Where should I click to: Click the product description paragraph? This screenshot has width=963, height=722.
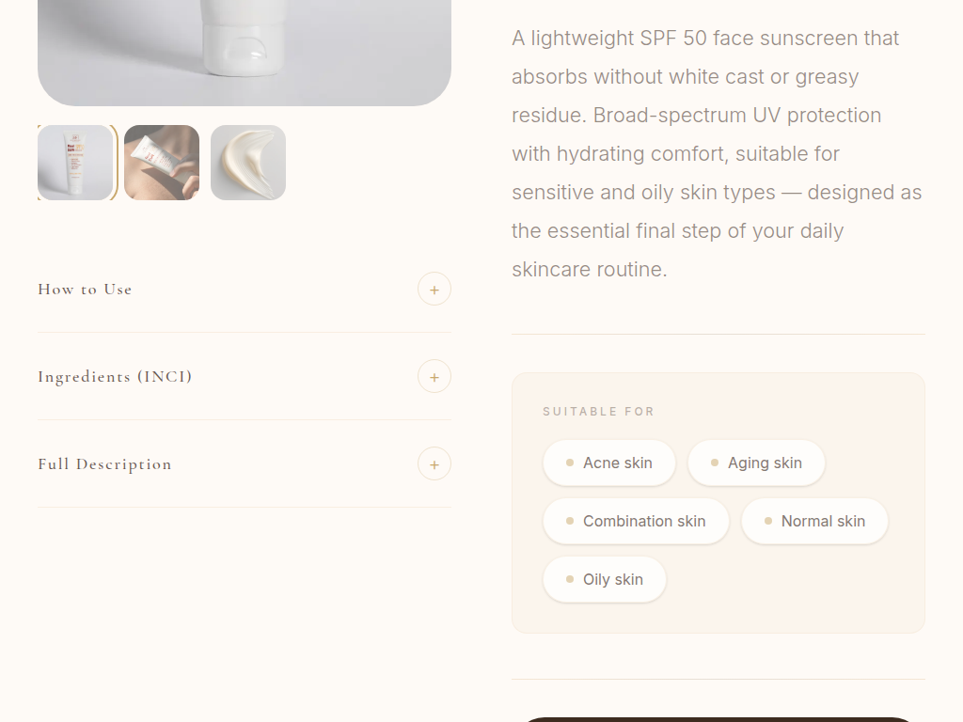pyautogui.click(x=718, y=153)
